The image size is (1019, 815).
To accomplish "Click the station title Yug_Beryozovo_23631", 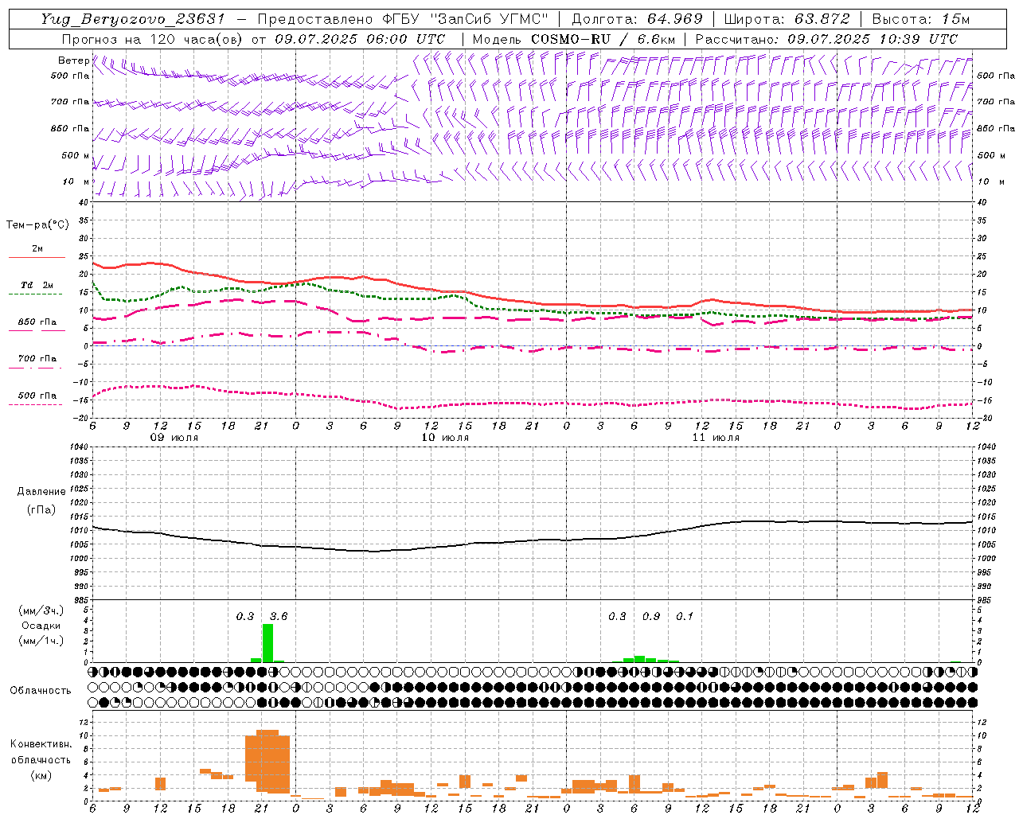I will pyautogui.click(x=135, y=19).
